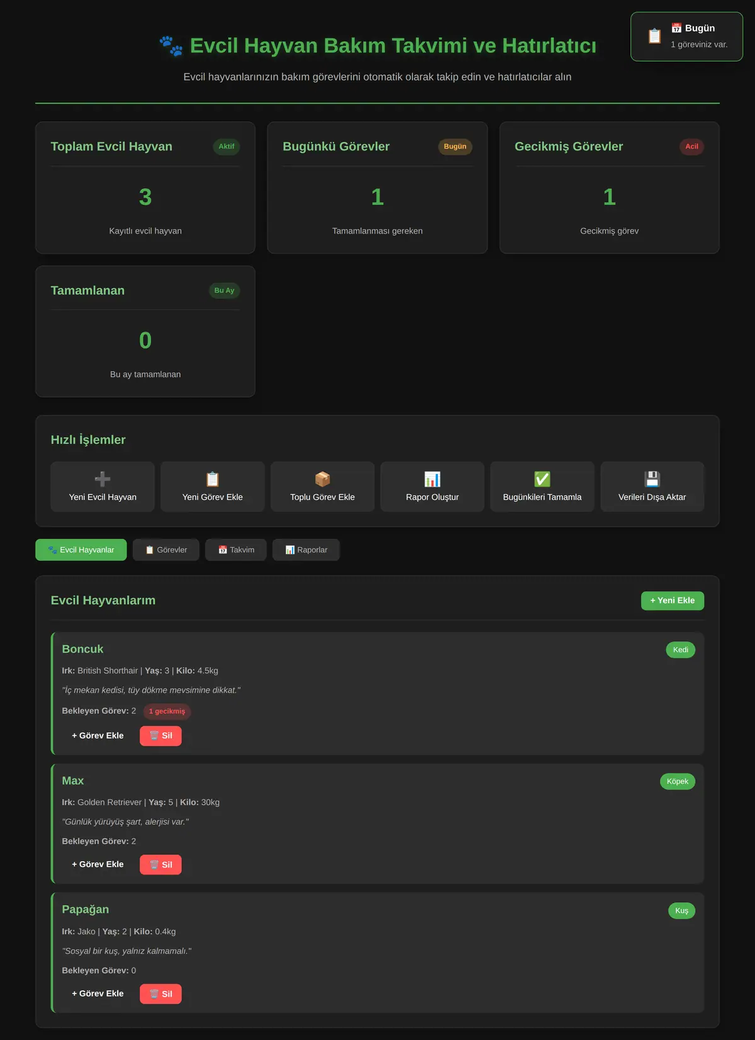Click the floppy disk icon above Verileri Dışa Aktar
Viewport: 755px width, 1040px height.
(x=652, y=479)
